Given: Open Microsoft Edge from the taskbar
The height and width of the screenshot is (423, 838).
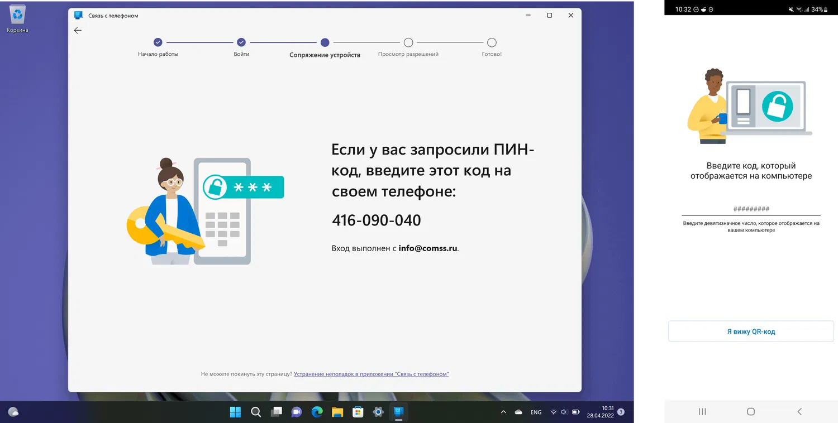Looking at the screenshot, I should (x=317, y=412).
